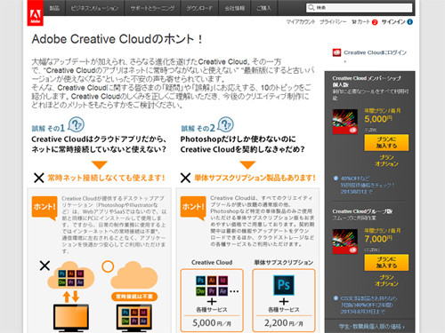Click into the search field at top
This screenshot has width=445, height=333.
point(360,8)
